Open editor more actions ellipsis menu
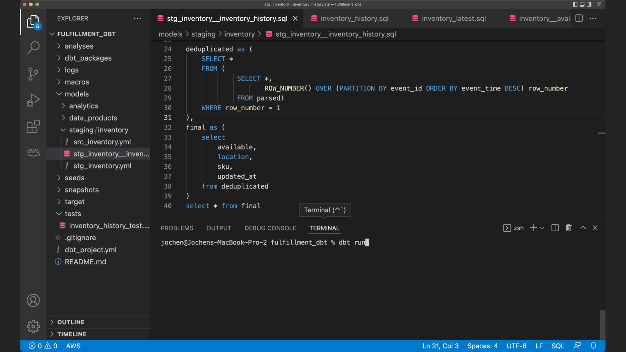Viewport: 626px width, 352px height. pyautogui.click(x=593, y=18)
